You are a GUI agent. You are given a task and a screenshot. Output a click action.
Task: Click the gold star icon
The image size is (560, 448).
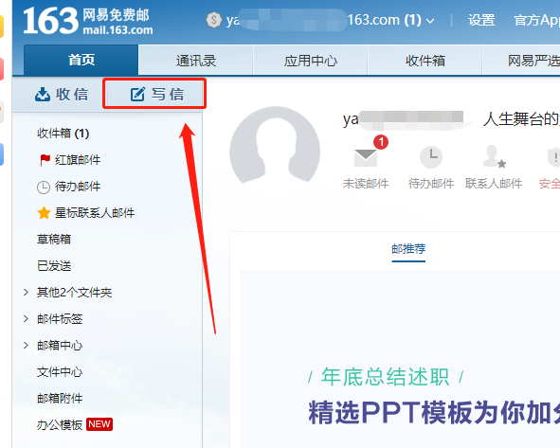click(44, 213)
